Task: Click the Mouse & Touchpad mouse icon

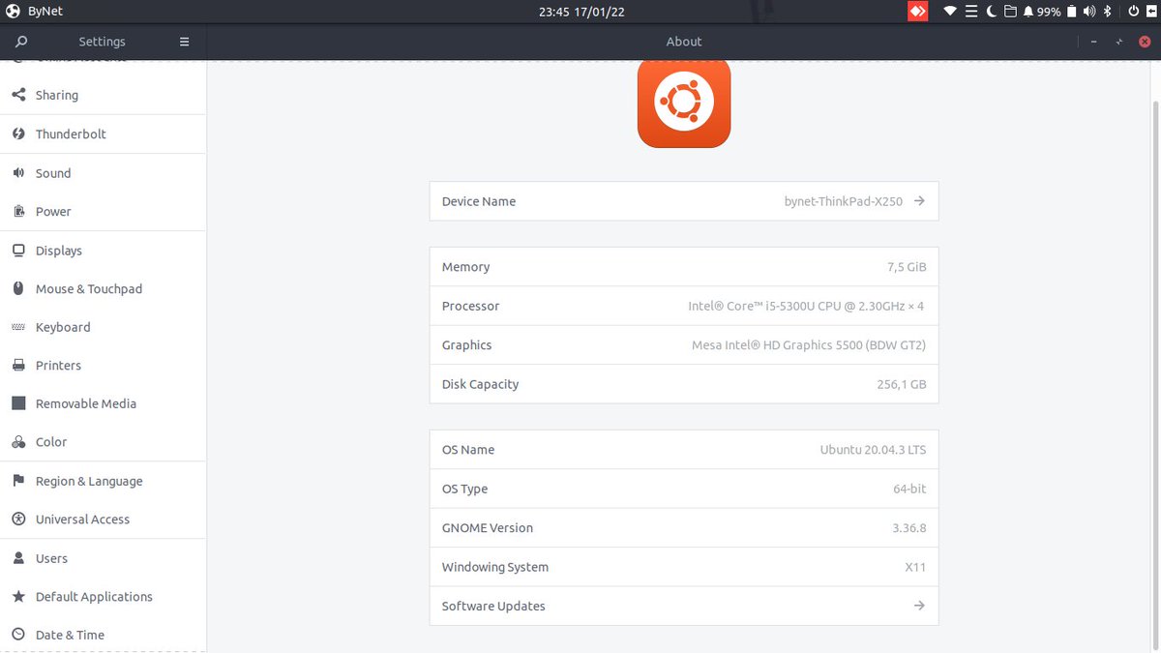Action: 18,288
